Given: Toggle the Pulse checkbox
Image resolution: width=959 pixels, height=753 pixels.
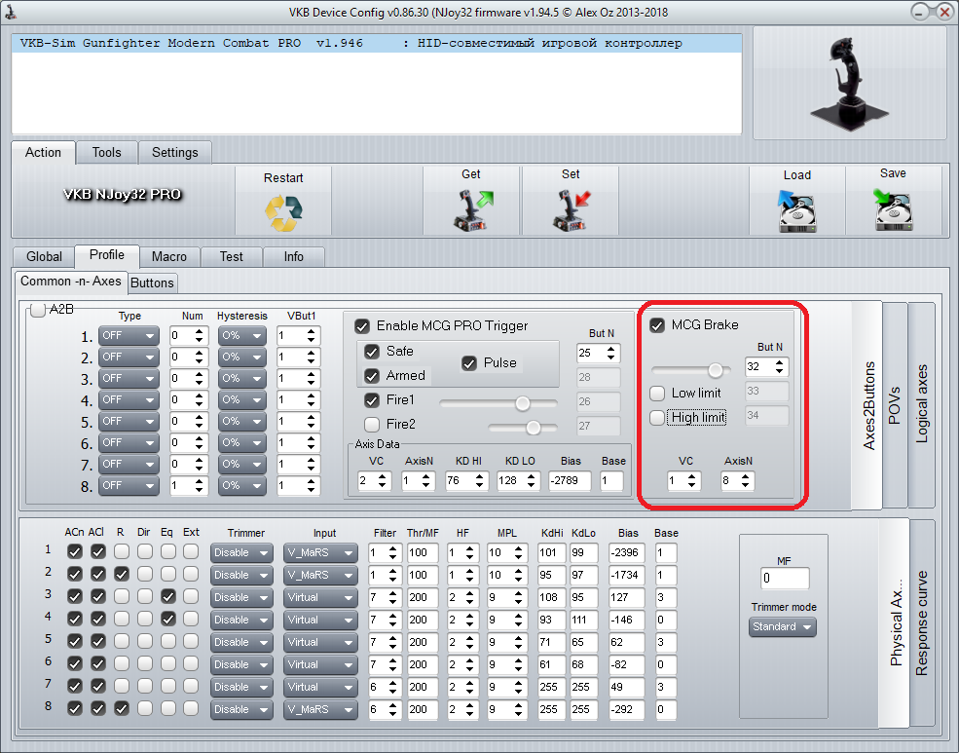Looking at the screenshot, I should click(469, 363).
